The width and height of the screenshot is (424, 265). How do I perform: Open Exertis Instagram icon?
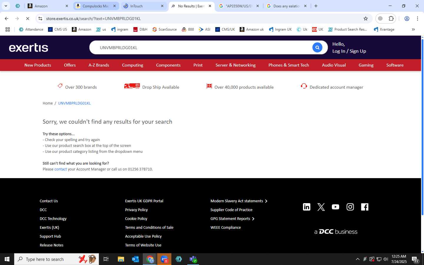[350, 207]
